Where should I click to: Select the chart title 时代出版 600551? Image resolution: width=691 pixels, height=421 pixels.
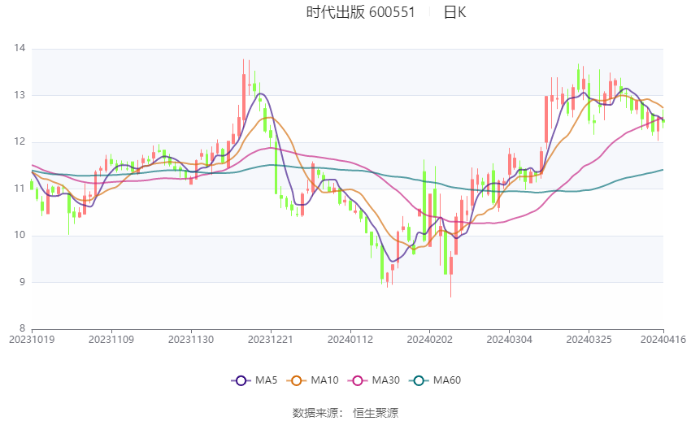tap(360, 12)
